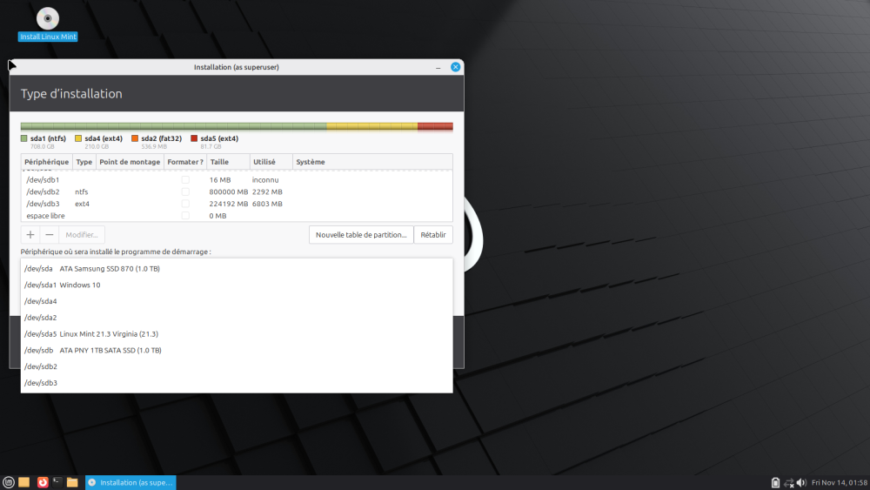This screenshot has width=870, height=490.
Task: Click the 800000 MB size cell
Action: click(229, 192)
